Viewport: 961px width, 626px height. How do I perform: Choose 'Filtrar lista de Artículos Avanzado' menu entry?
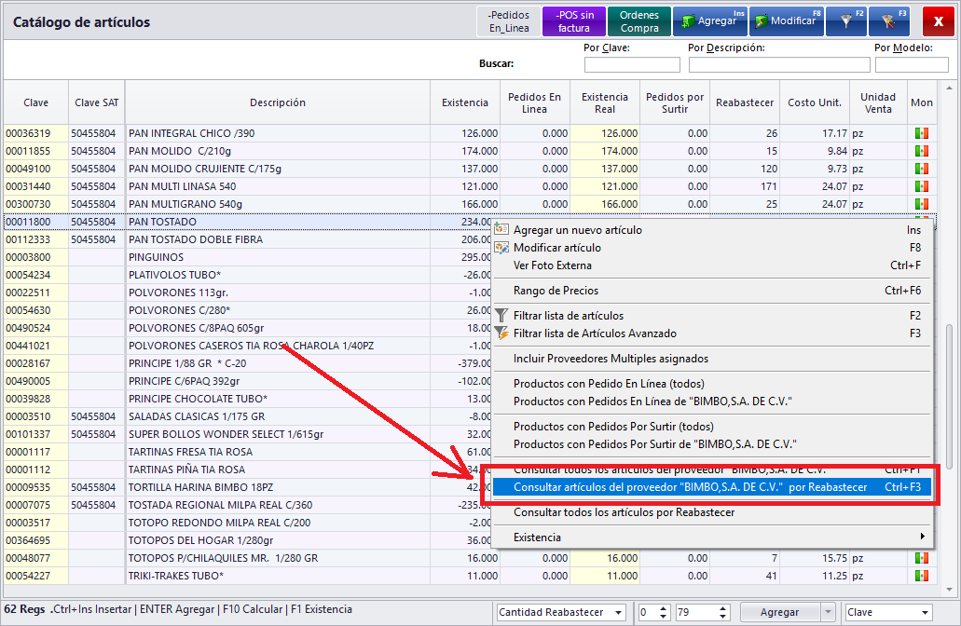coord(595,333)
